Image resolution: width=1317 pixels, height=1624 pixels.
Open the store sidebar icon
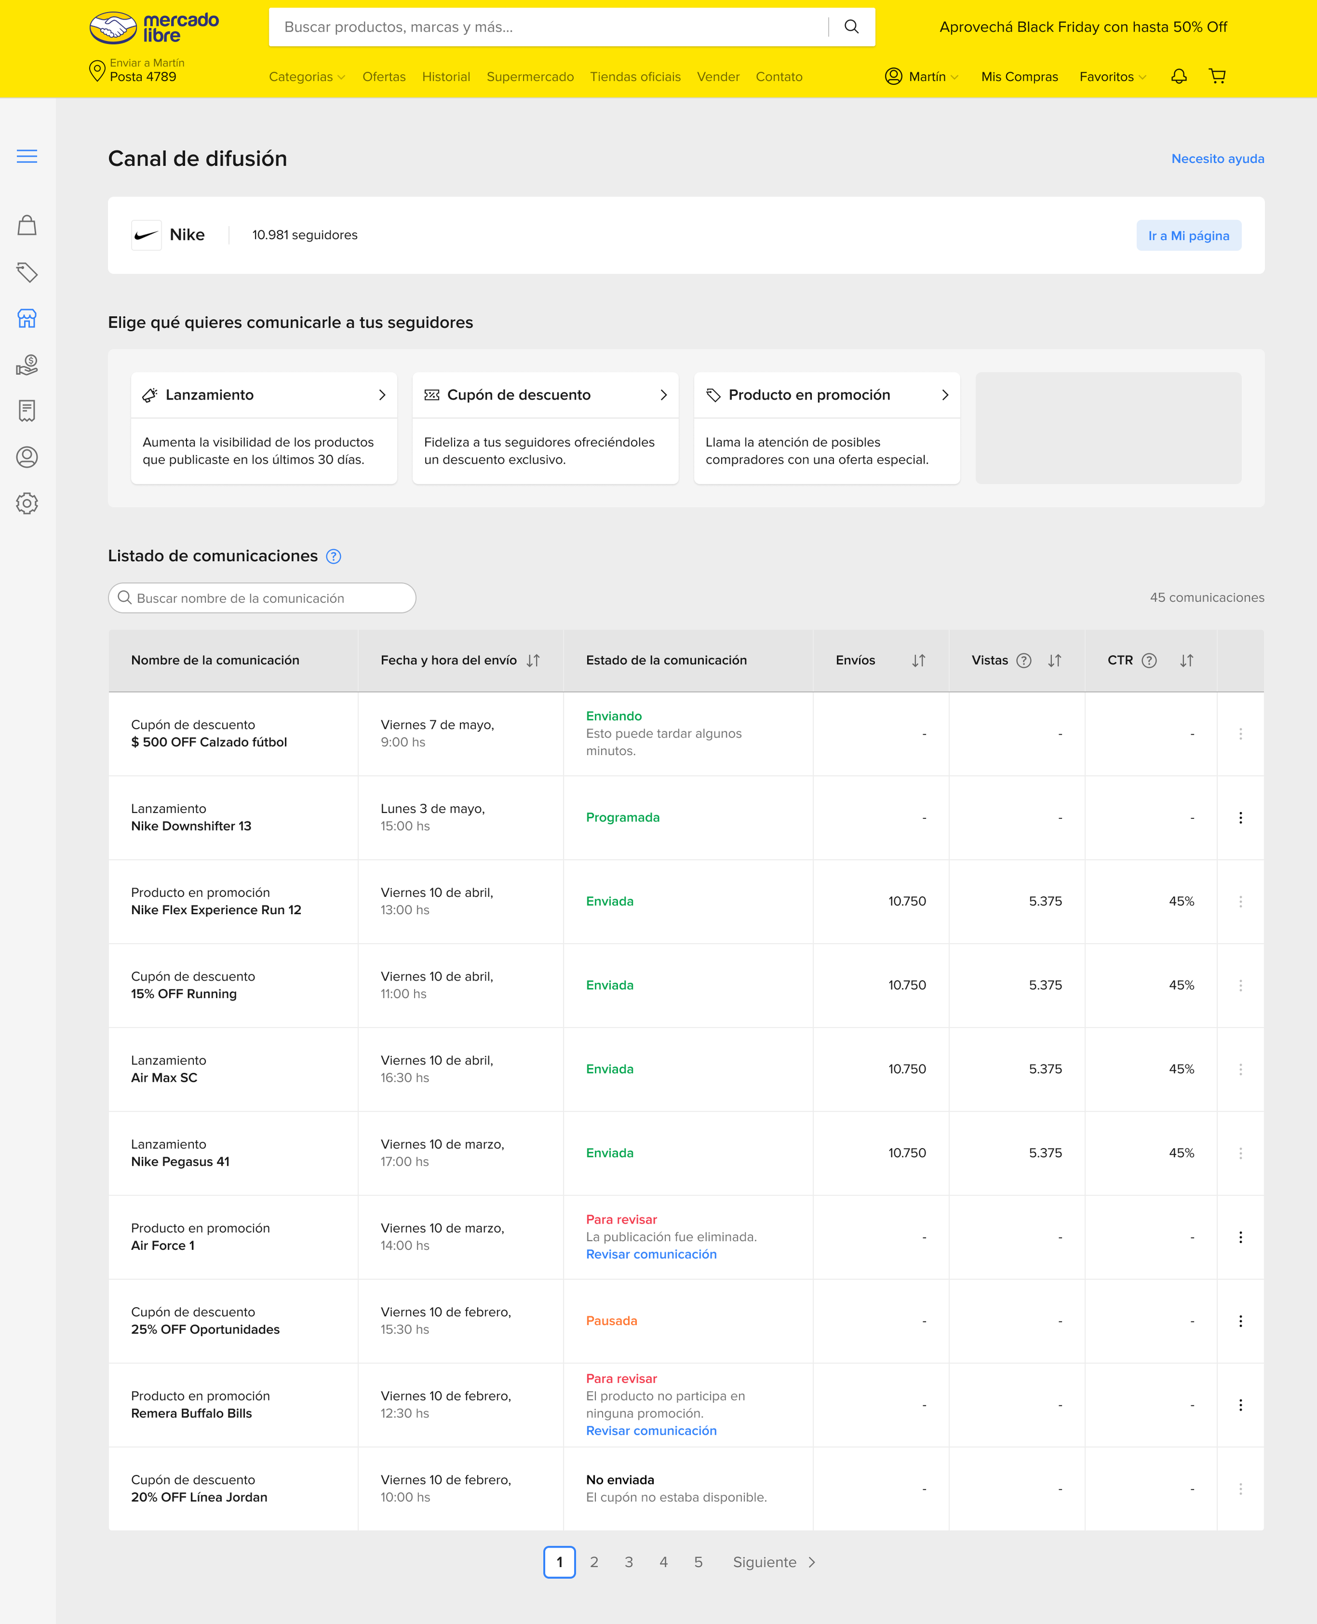pos(27,319)
